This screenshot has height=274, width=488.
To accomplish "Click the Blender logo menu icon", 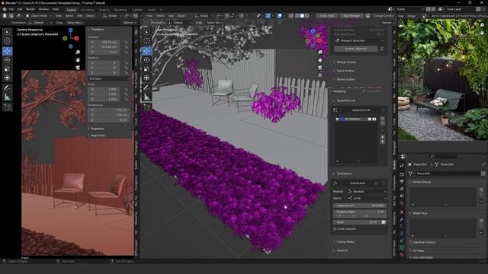I will (x=5, y=9).
